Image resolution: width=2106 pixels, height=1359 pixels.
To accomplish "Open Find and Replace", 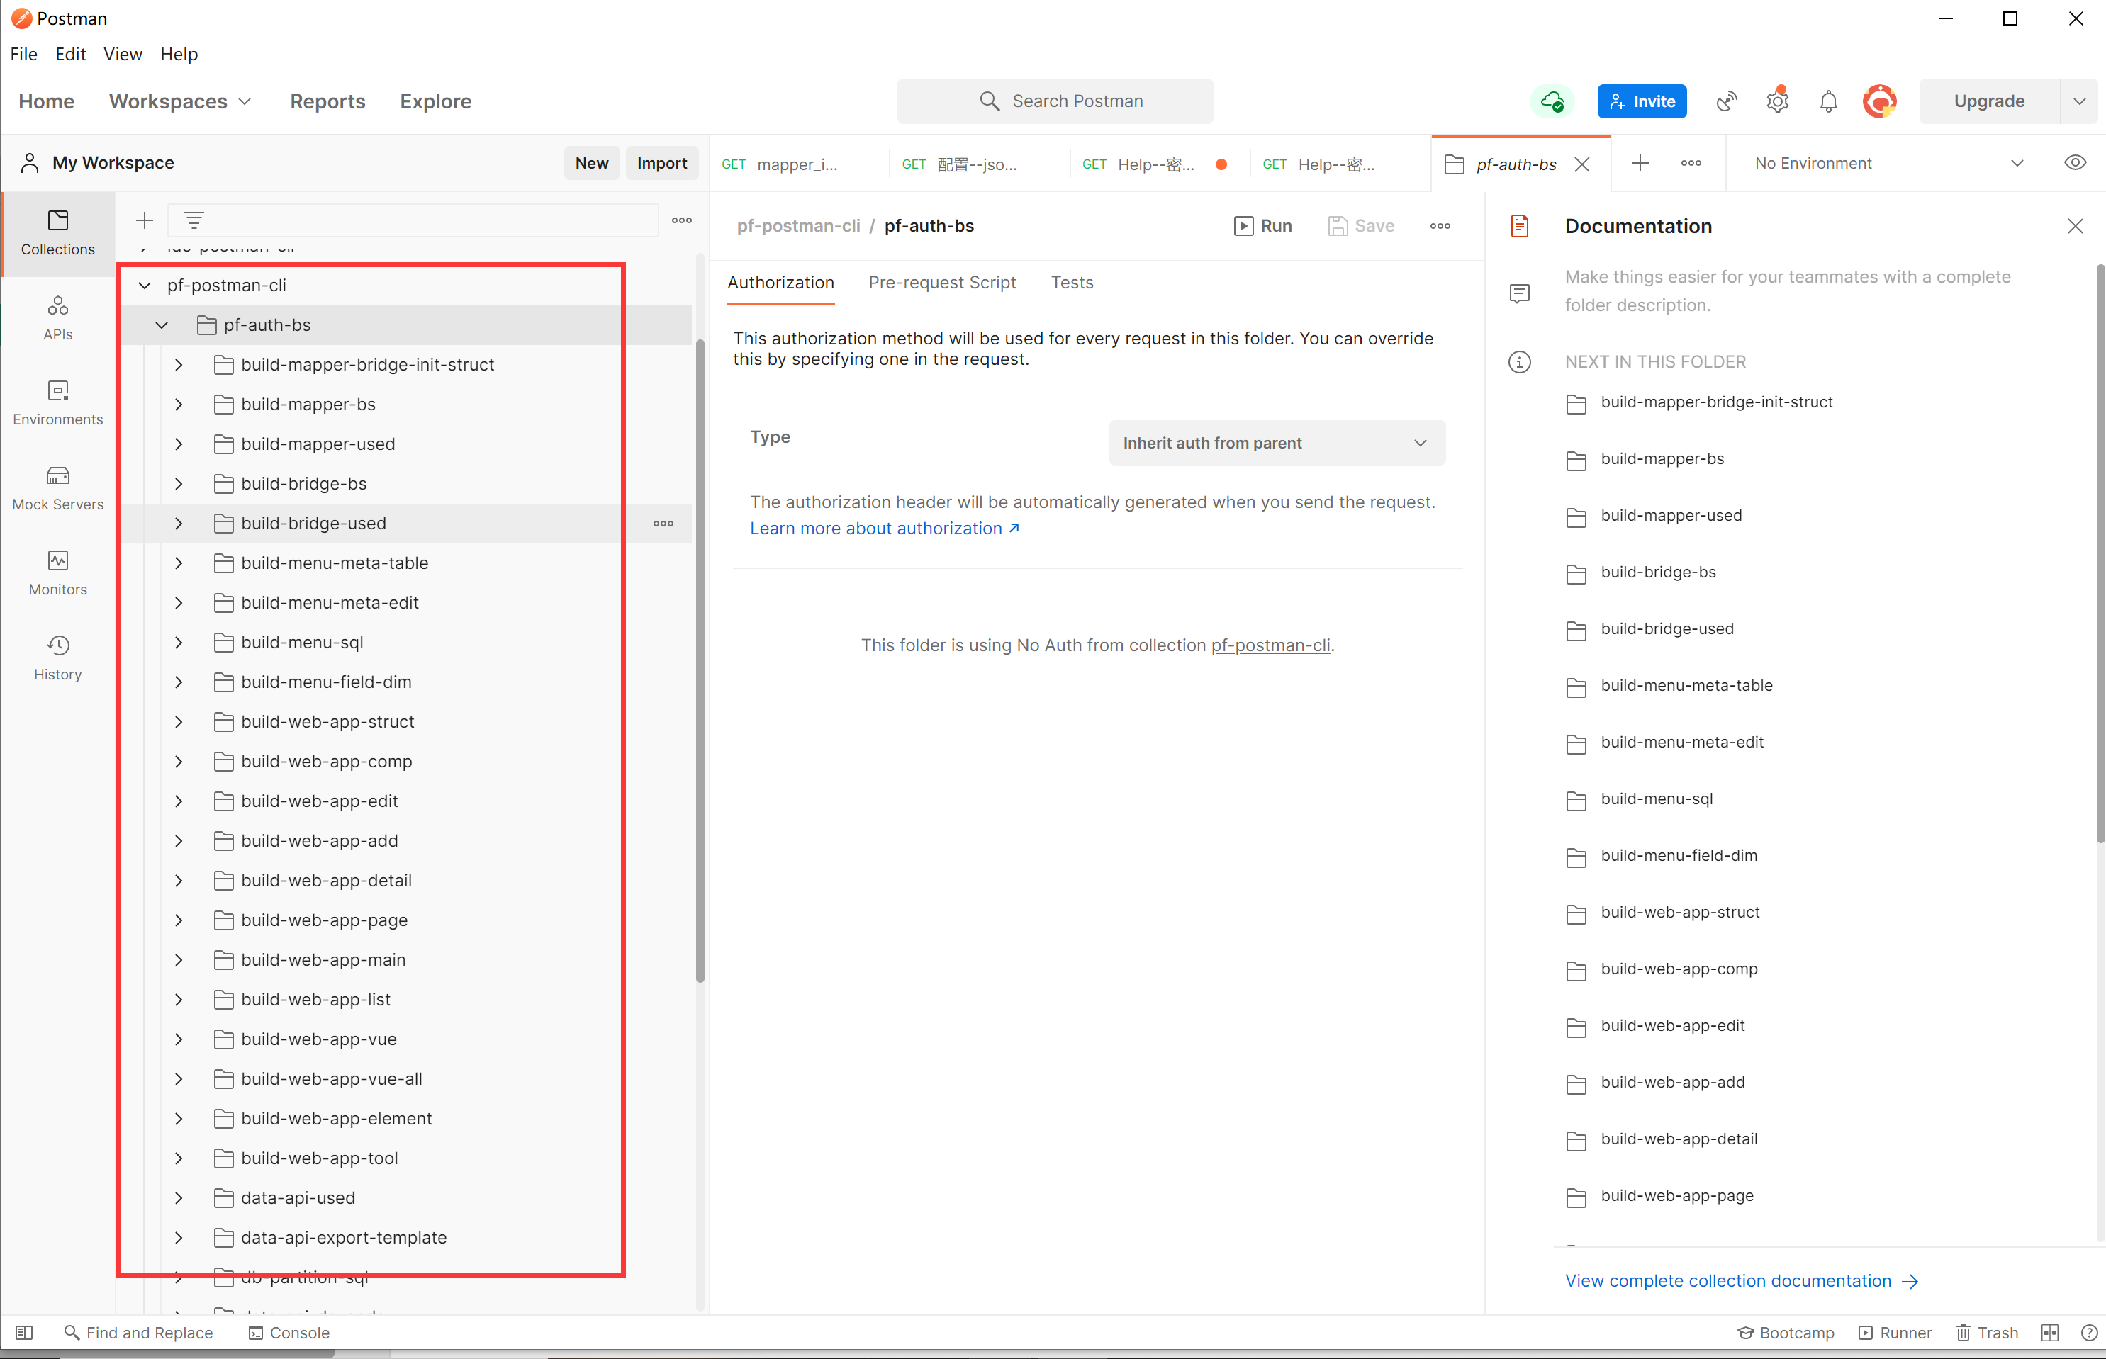I will point(138,1333).
